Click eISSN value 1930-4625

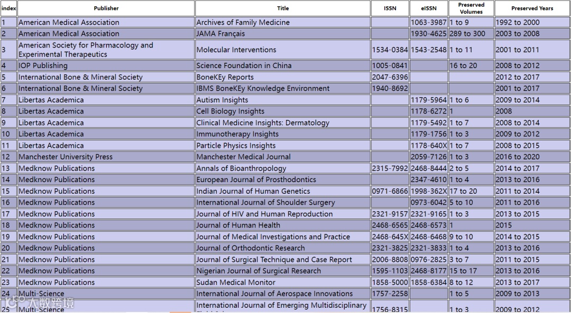click(429, 33)
